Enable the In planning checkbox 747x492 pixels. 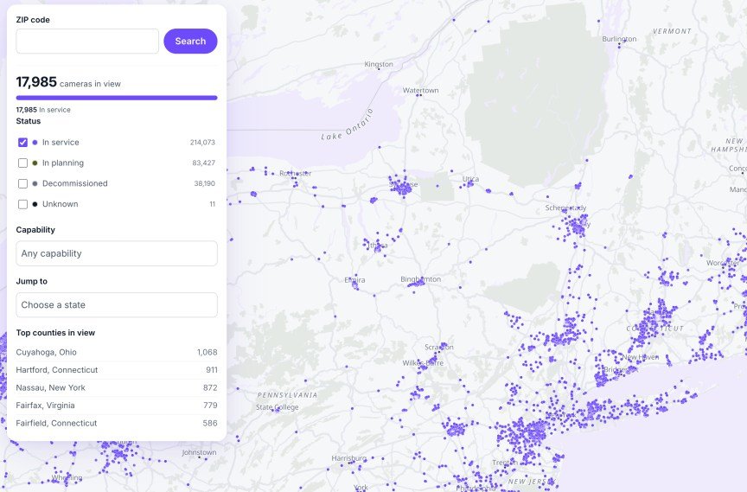(22, 163)
